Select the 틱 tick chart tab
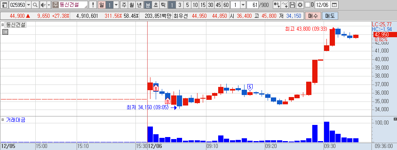This screenshot has height=150, width=397. point(163,5)
